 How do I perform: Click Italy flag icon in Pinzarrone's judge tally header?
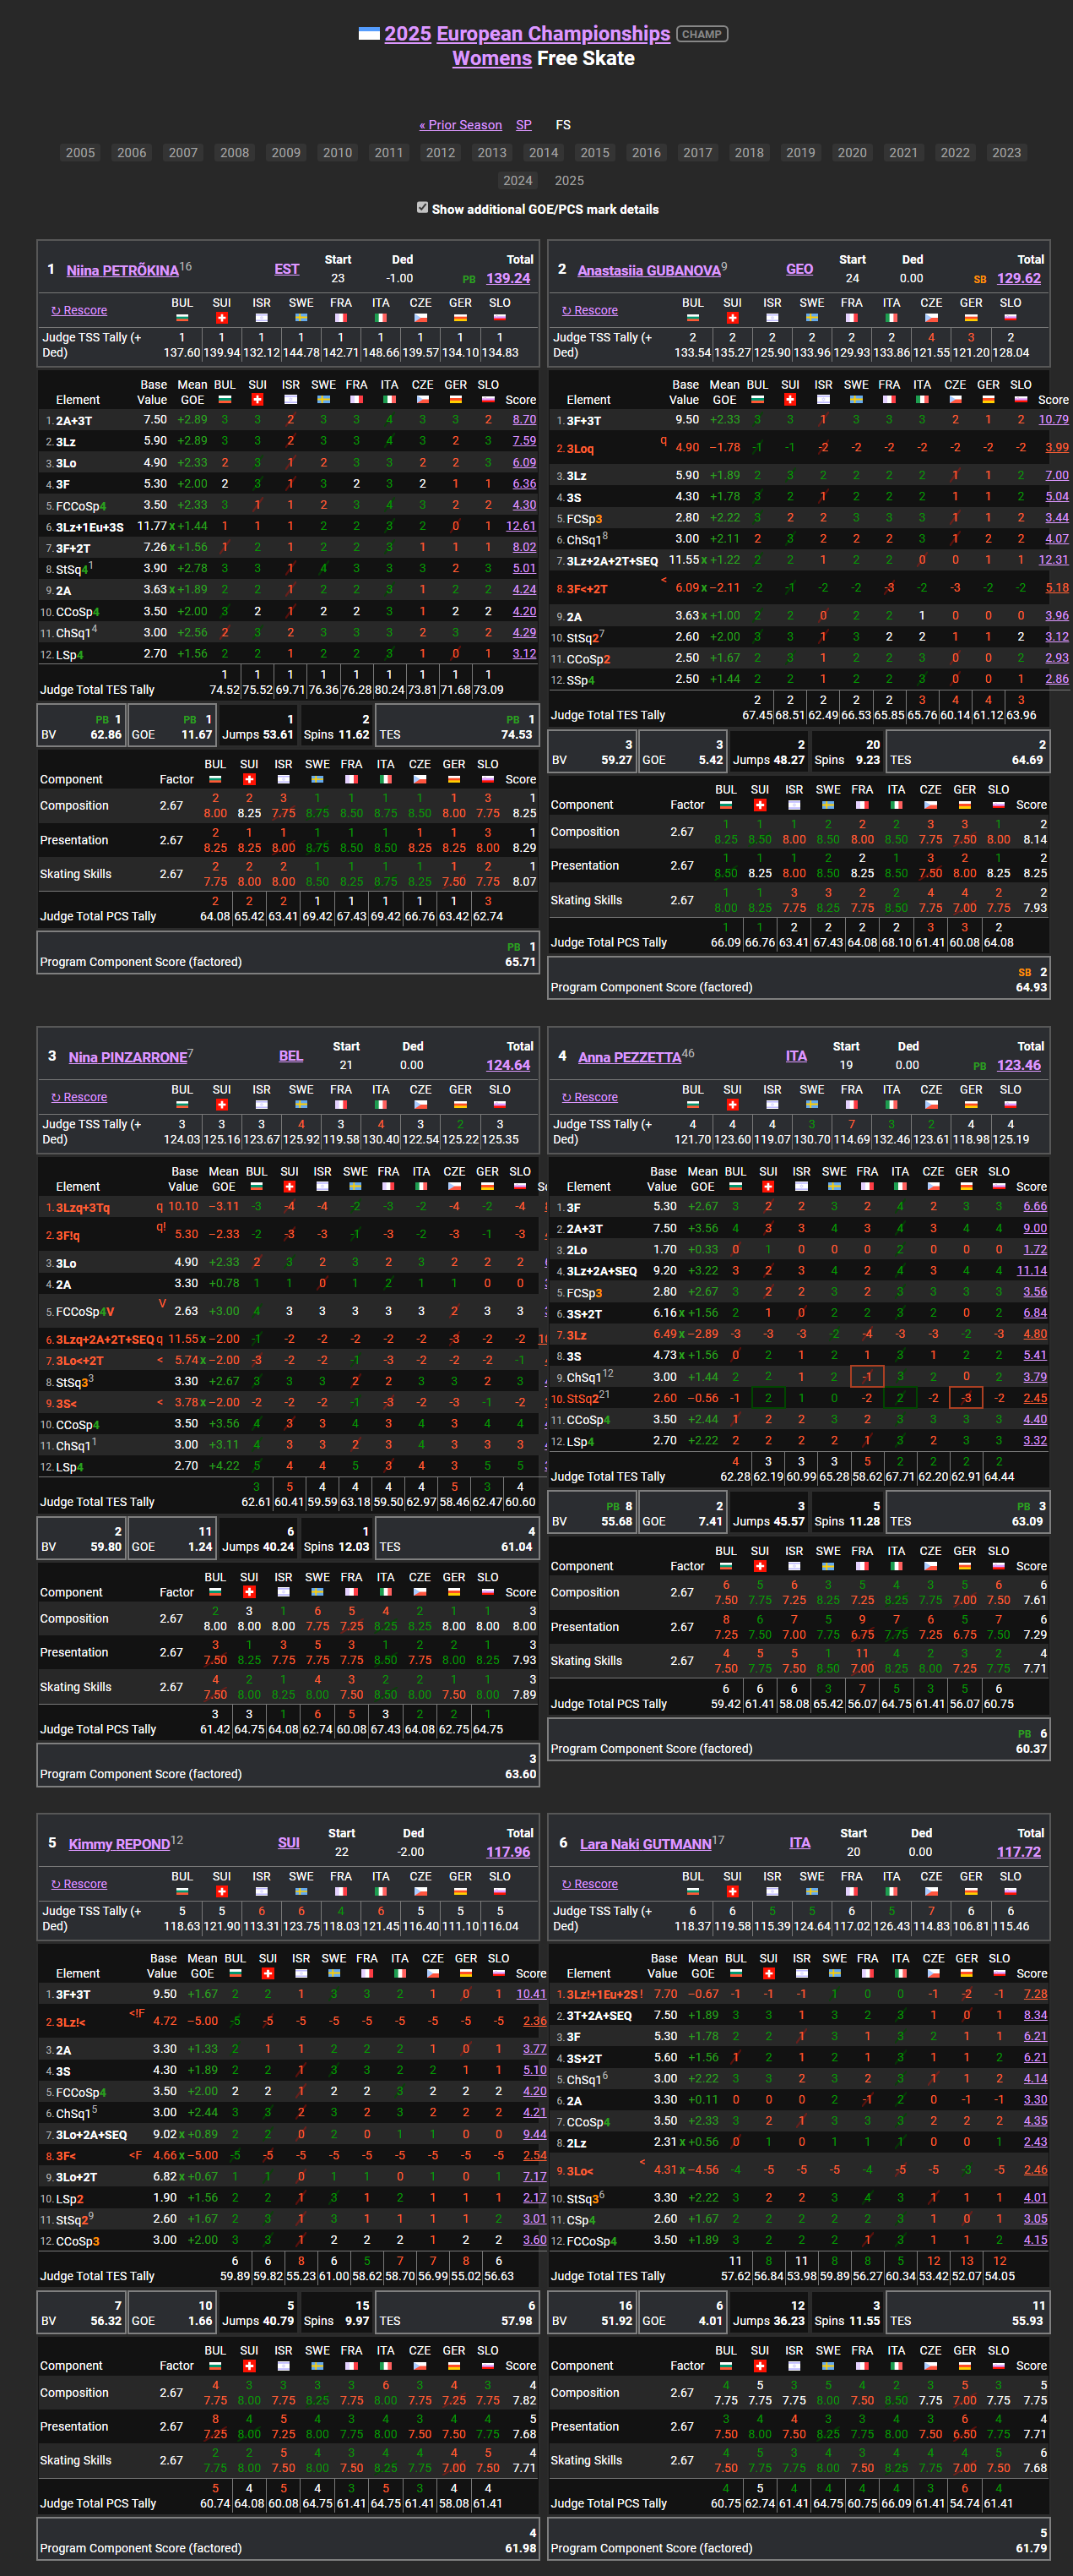[x=381, y=1105]
